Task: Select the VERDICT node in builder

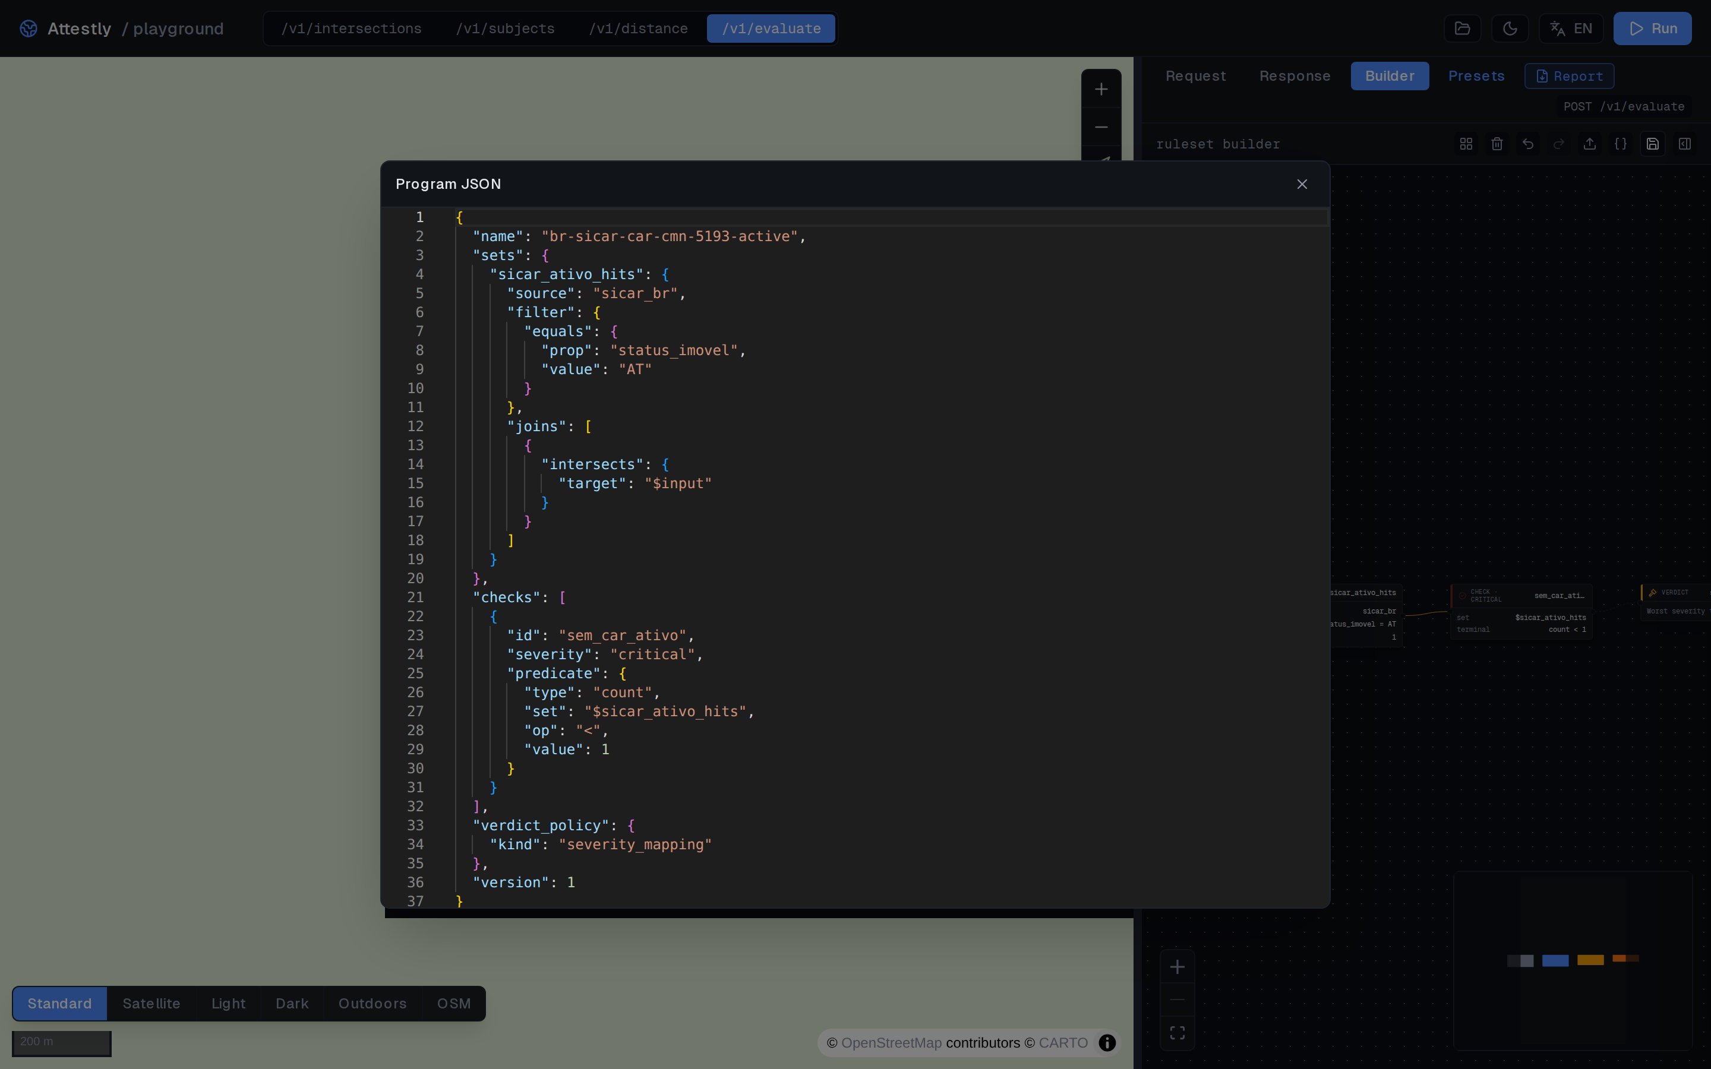Action: (x=1675, y=602)
